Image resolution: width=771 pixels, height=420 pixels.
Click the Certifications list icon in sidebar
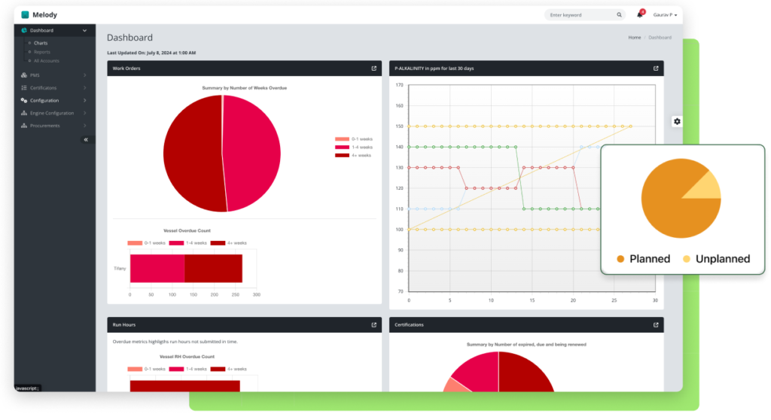[23, 87]
